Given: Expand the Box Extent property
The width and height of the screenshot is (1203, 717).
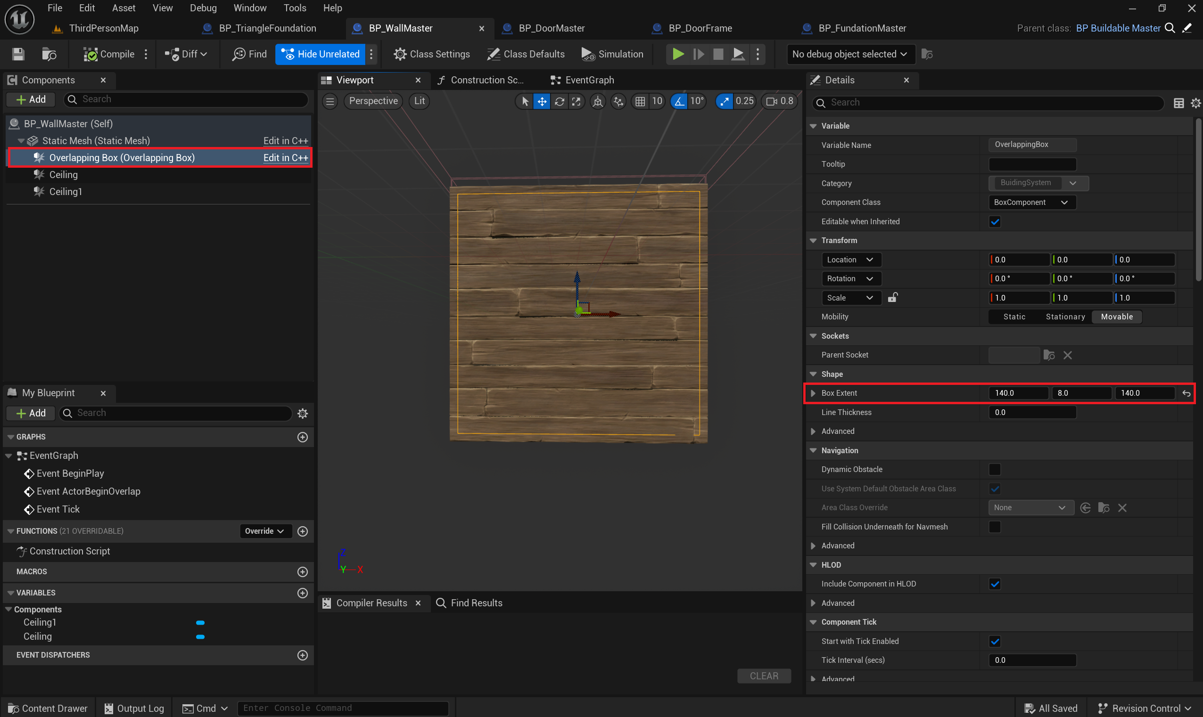Looking at the screenshot, I should point(813,393).
